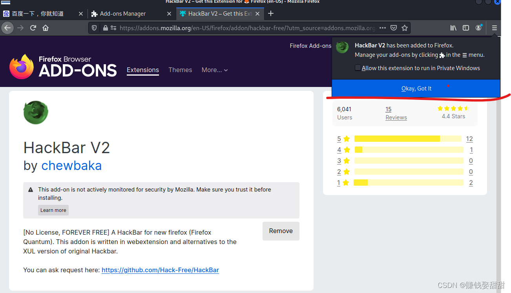511x293 pixels.
Task: Click the browser Forward arrow button
Action: pyautogui.click(x=20, y=28)
